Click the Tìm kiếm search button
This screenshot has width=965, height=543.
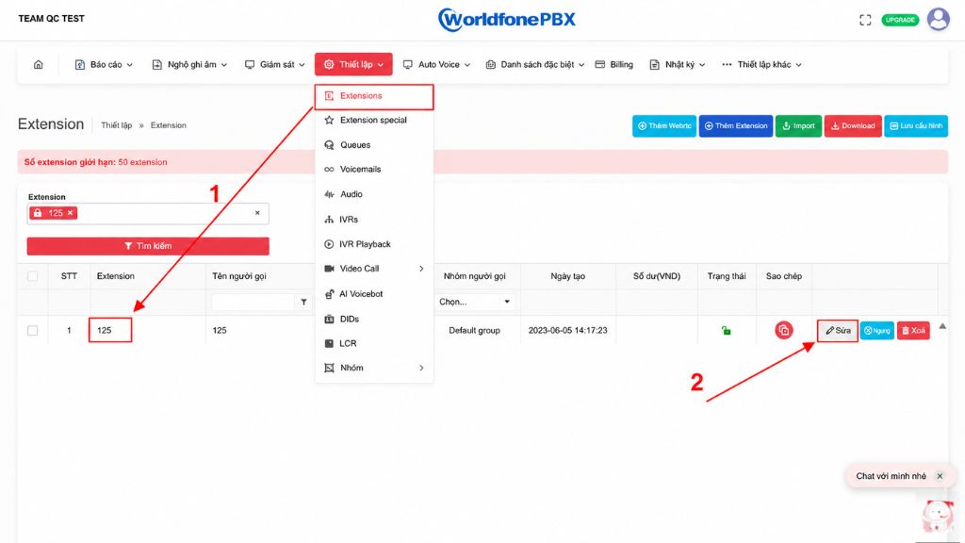[x=148, y=246]
